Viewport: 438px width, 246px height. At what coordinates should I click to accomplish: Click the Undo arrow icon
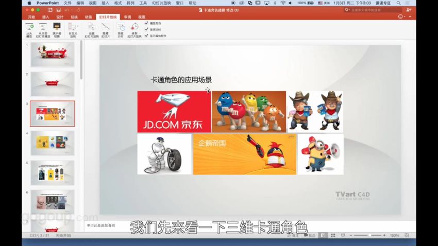(67, 10)
